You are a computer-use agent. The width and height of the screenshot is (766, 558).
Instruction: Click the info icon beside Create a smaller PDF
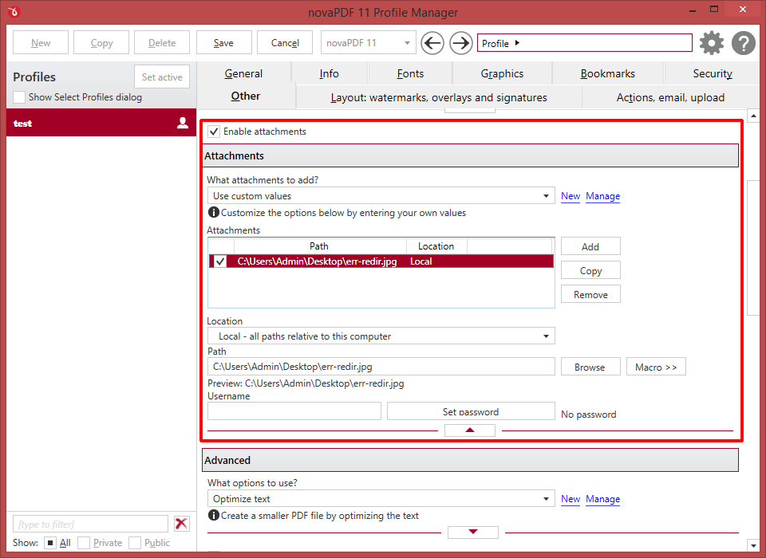(214, 515)
